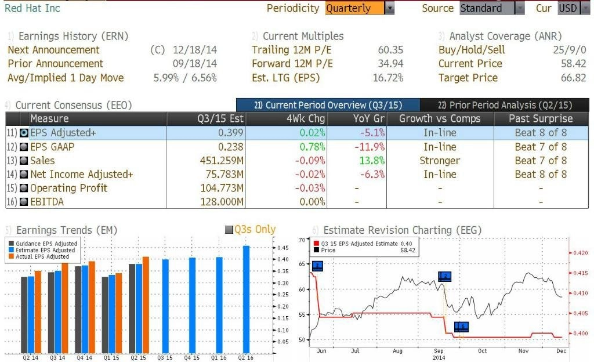This screenshot has width=594, height=362.
Task: Click Prior Announcement date 09/18/14
Action: click(x=195, y=64)
